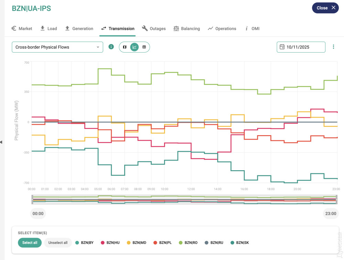Viewport: 344px width, 260px height.
Task: Hide the BZN|RO series line
Action: click(x=188, y=243)
